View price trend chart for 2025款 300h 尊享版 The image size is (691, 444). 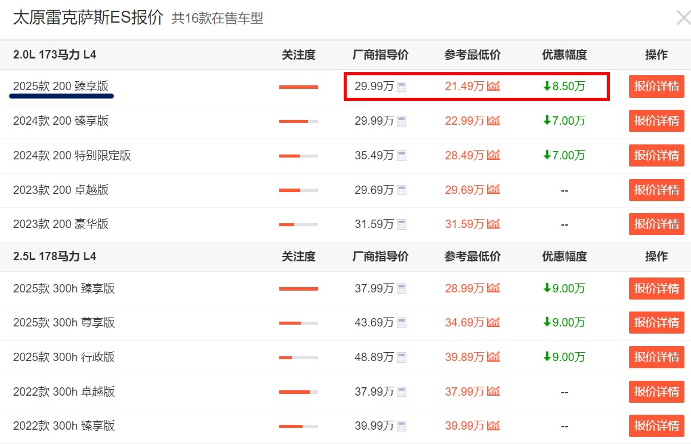493,322
